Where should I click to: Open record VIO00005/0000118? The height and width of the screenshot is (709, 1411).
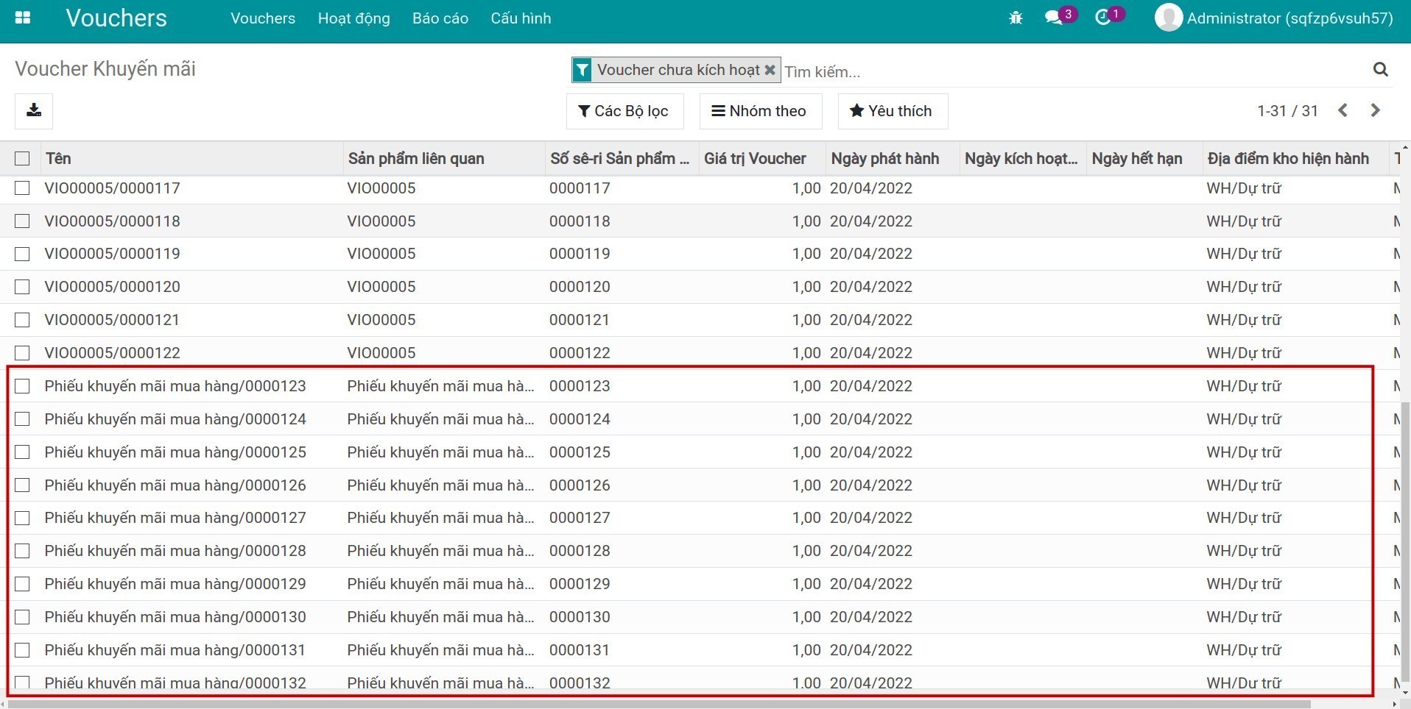[112, 221]
